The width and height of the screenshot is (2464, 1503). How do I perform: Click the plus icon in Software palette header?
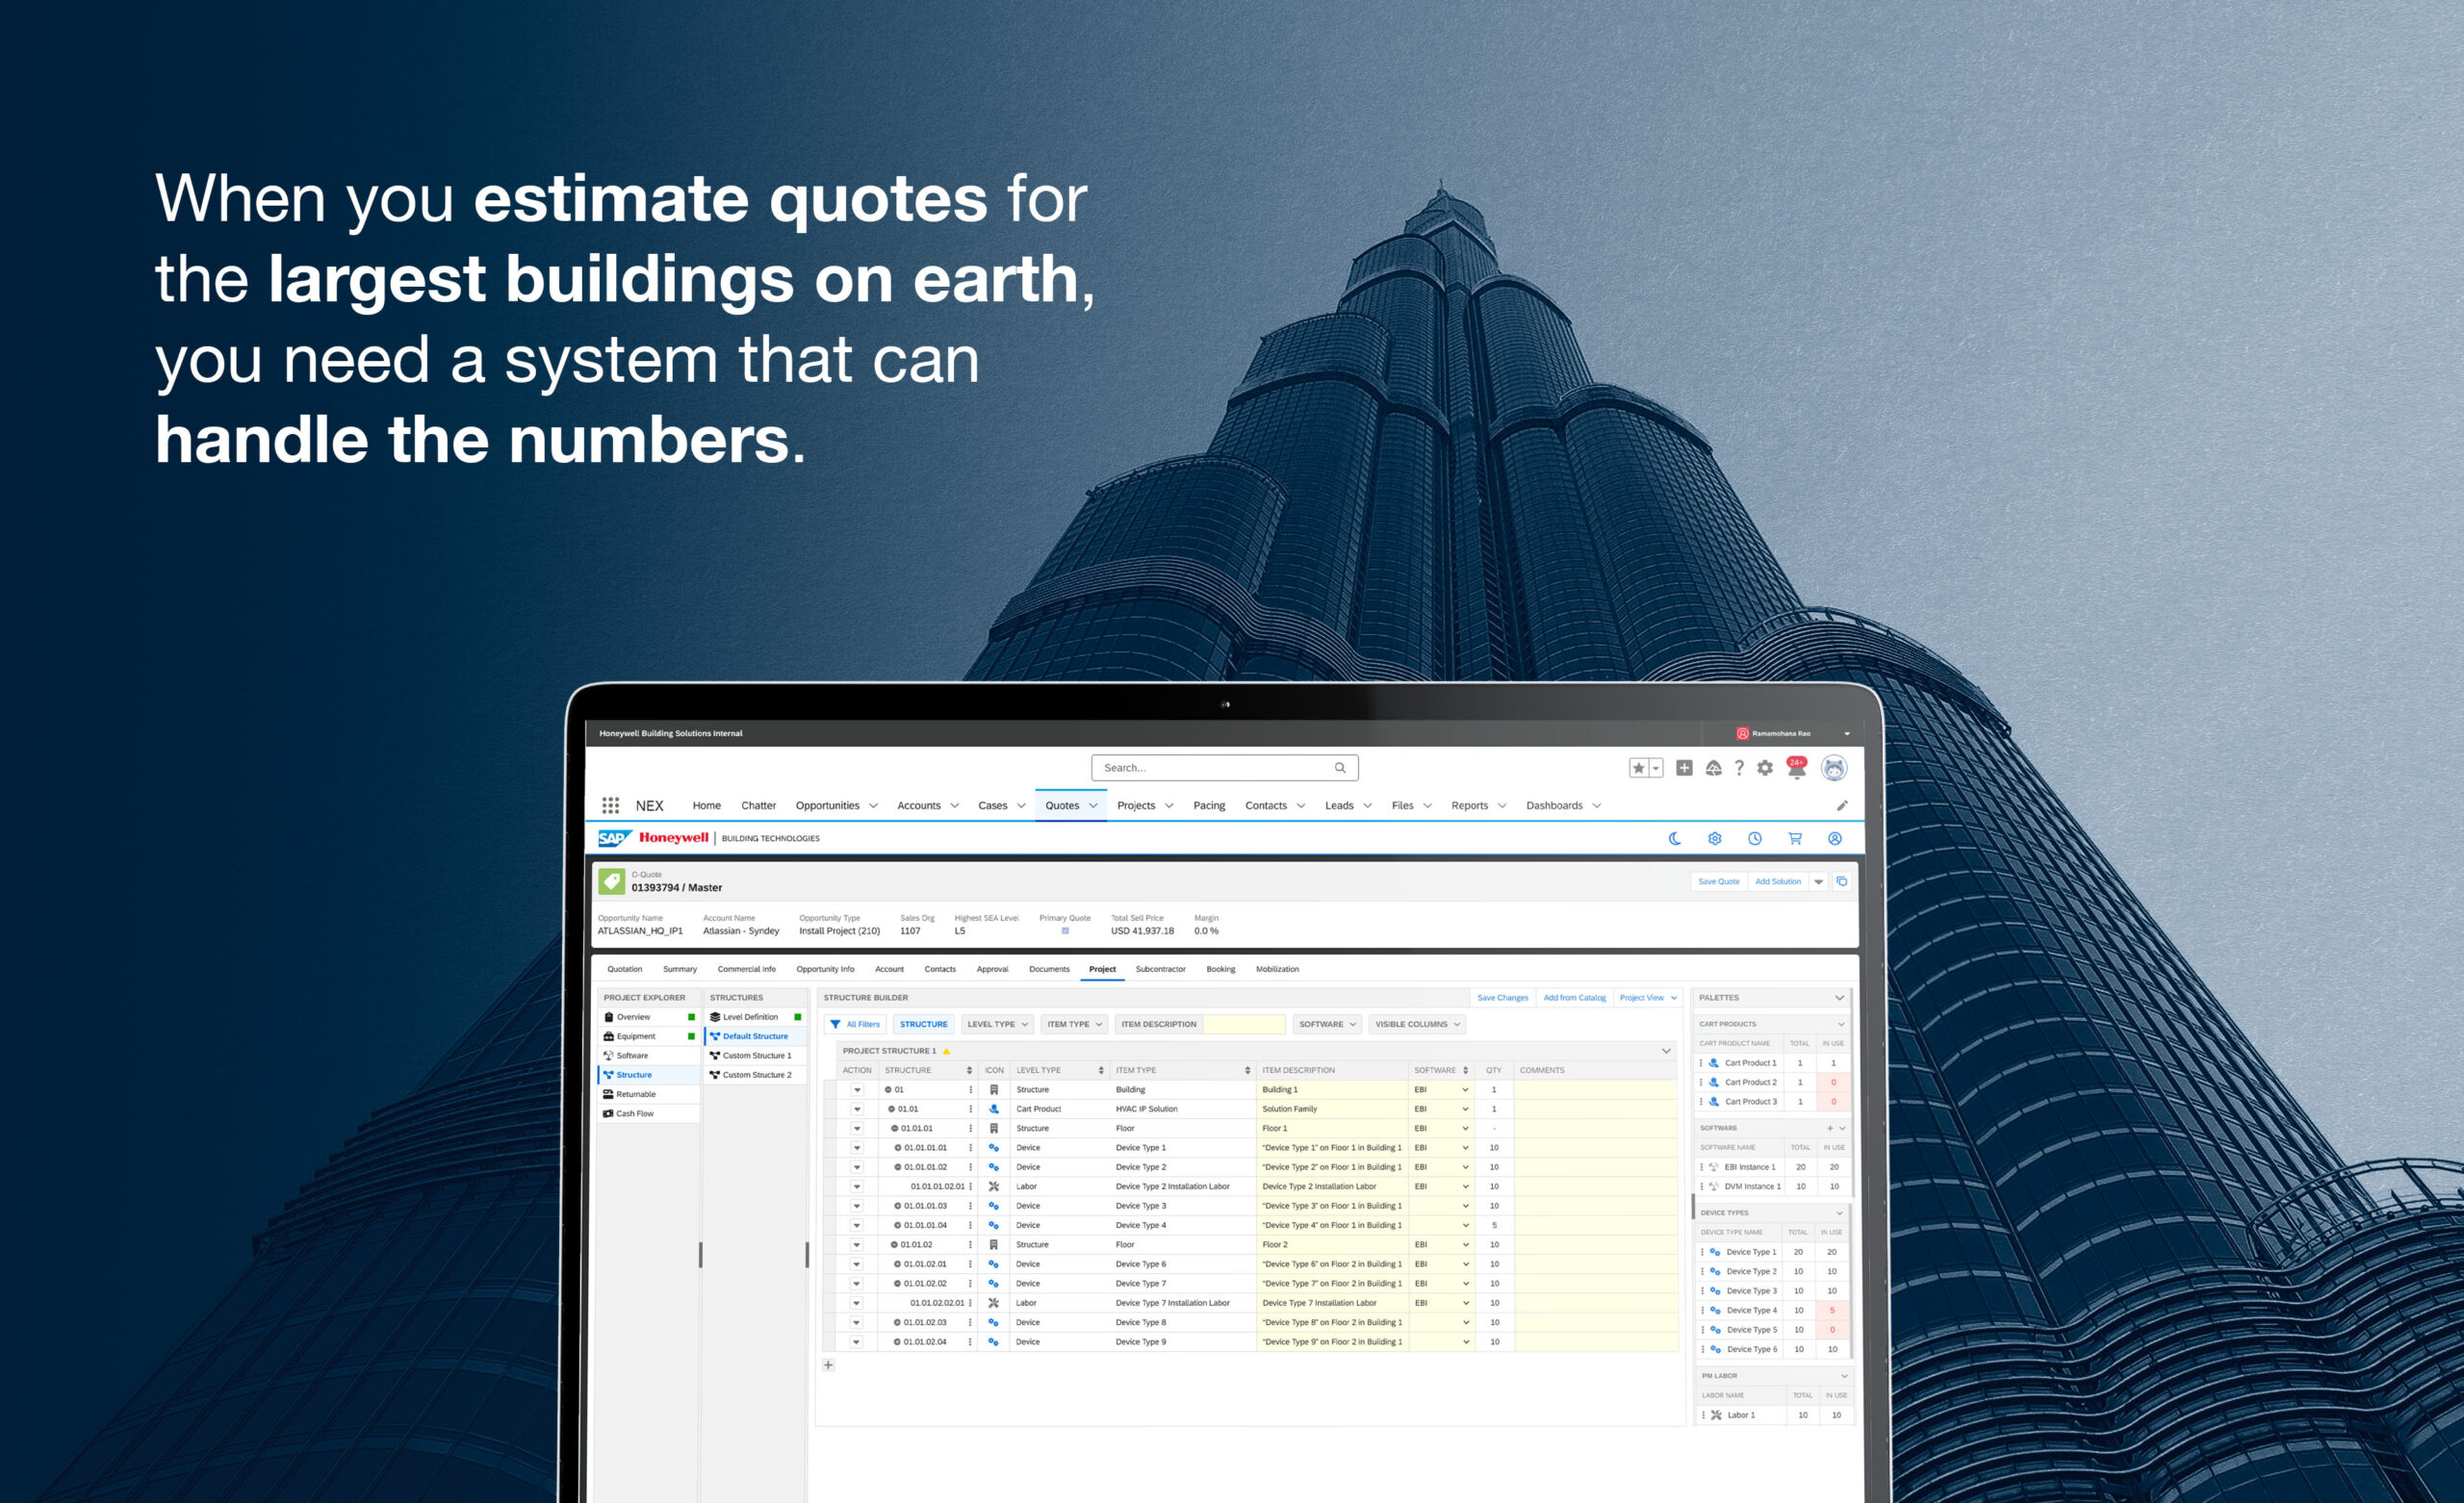[1830, 1128]
